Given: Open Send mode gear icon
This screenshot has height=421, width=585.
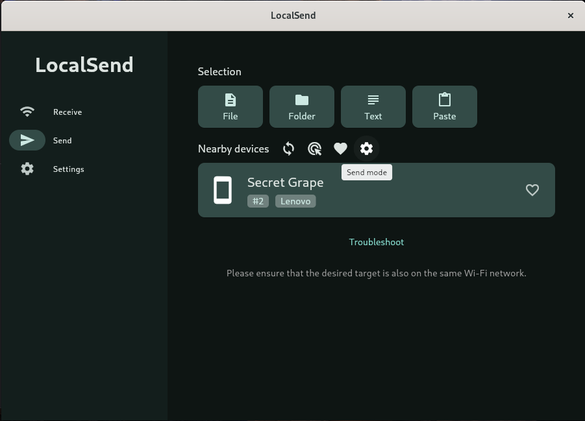Looking at the screenshot, I should [x=366, y=149].
